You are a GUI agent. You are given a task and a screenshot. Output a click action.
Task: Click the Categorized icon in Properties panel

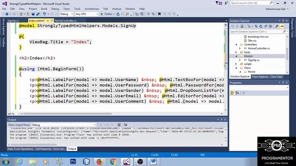click(232, 93)
